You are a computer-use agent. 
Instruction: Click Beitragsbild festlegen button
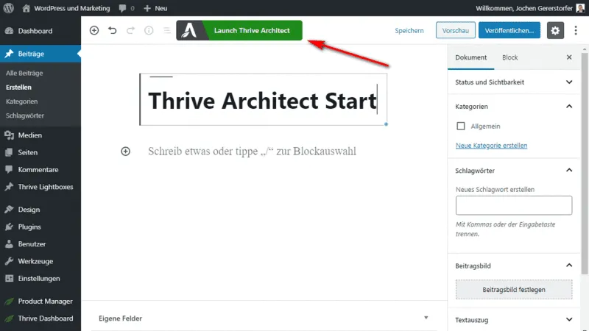(514, 289)
